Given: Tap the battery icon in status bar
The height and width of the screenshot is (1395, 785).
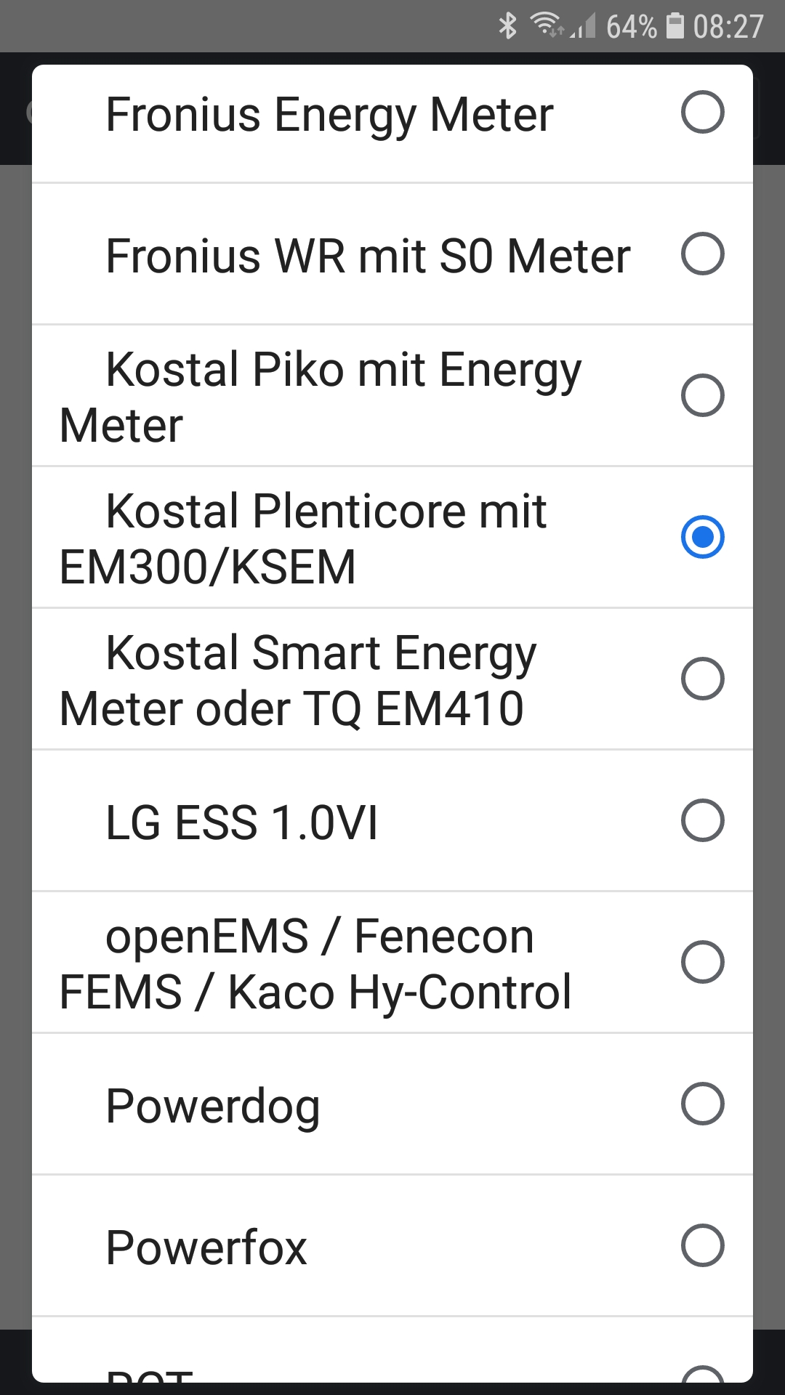Looking at the screenshot, I should click(x=675, y=26).
